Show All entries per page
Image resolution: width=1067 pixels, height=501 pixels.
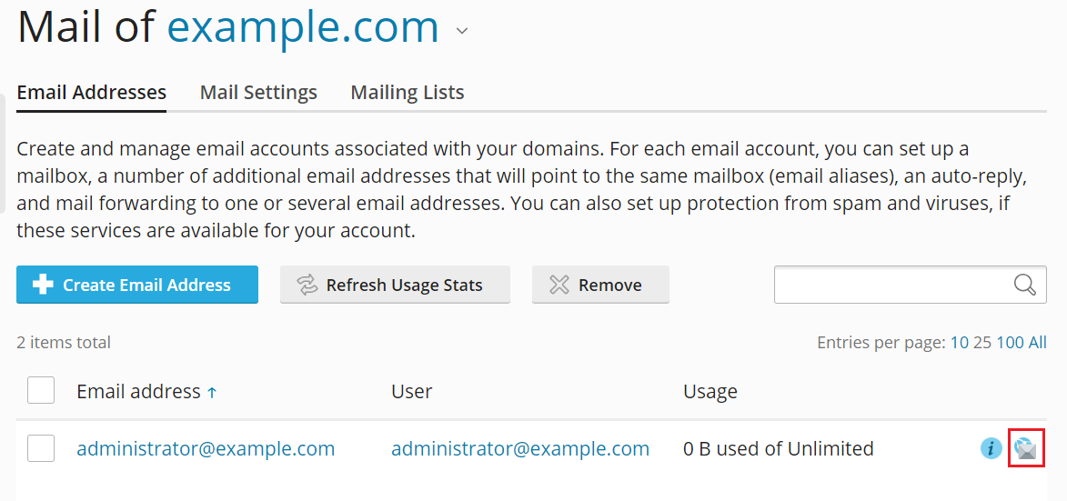[1037, 343]
